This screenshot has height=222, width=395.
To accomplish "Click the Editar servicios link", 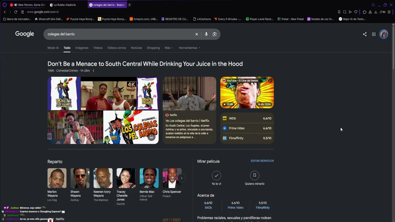I will 262,161.
